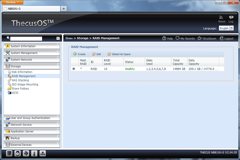The image size is (240, 160).
Task: Open Application Server menu label
Action: pos(22,131)
